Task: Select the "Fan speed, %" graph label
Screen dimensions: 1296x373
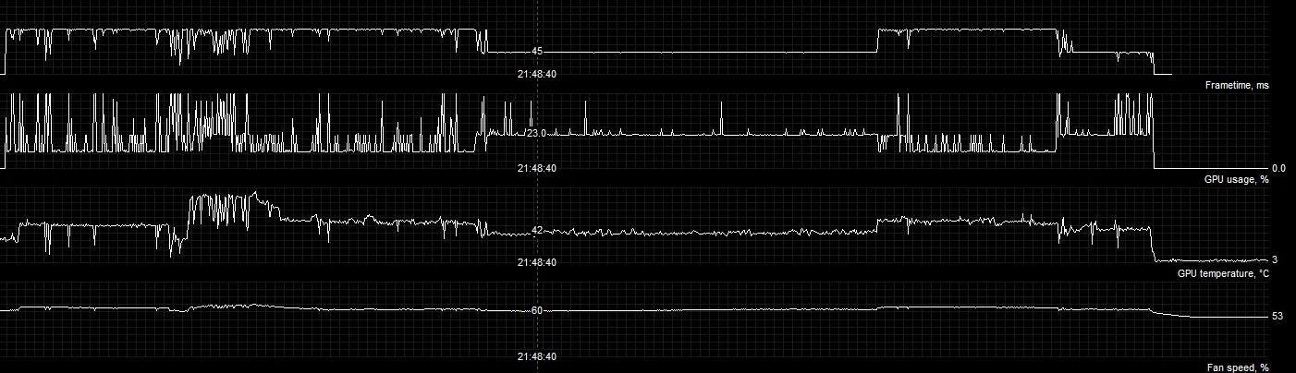Action: point(1238,367)
